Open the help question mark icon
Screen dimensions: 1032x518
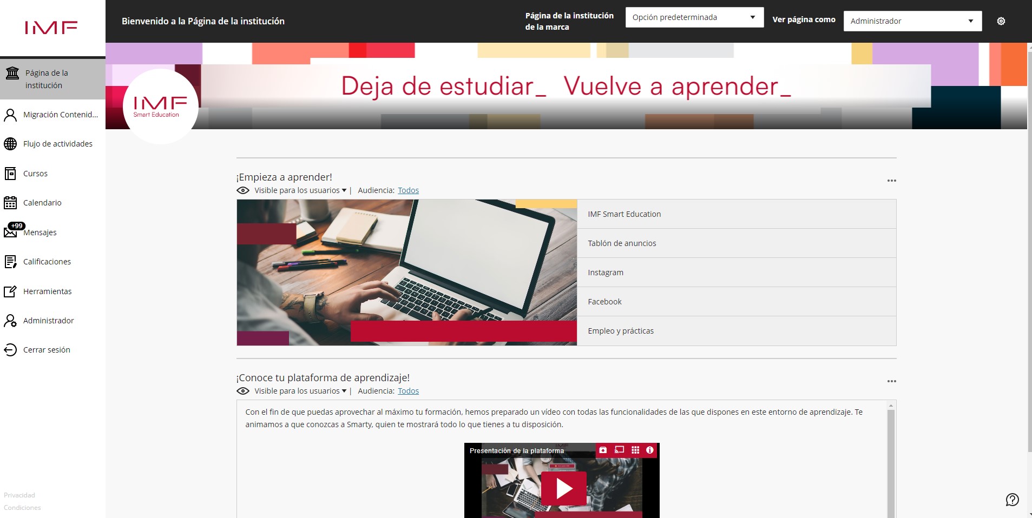pyautogui.click(x=1012, y=500)
